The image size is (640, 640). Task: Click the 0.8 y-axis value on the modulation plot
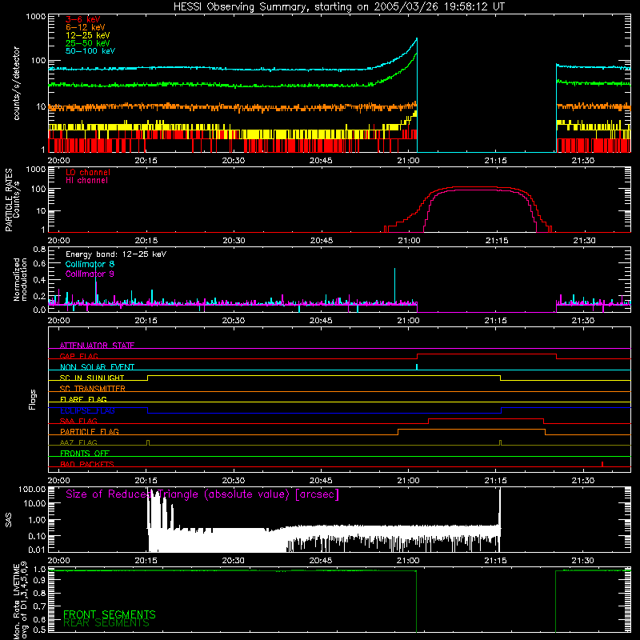pos(39,249)
